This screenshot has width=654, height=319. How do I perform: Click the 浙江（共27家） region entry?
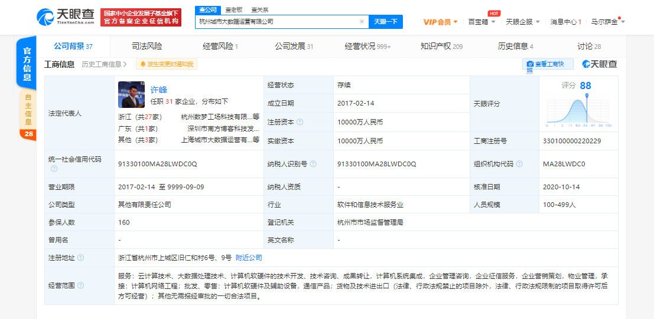[140, 117]
